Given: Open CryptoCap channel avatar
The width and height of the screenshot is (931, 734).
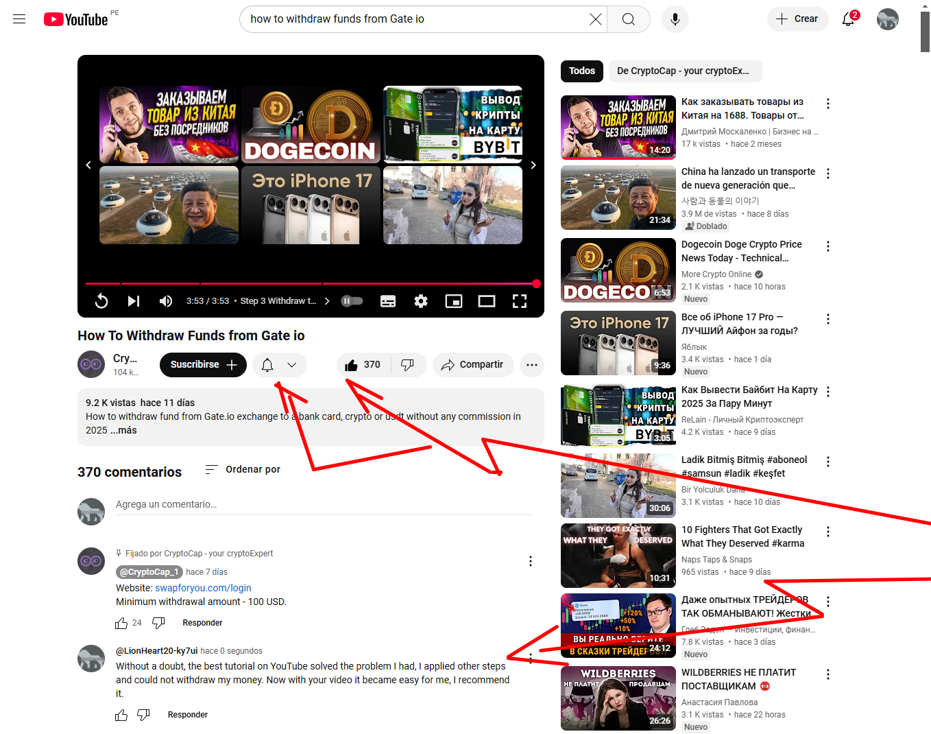Looking at the screenshot, I should (x=91, y=364).
